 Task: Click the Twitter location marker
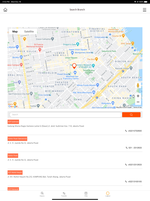click(x=38, y=106)
